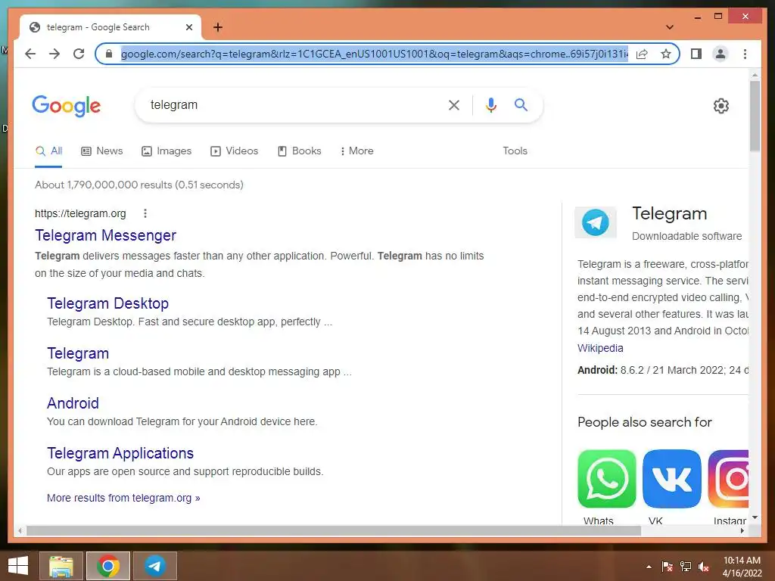The width and height of the screenshot is (775, 581).
Task: Click into the Google search input field
Action: (x=291, y=104)
